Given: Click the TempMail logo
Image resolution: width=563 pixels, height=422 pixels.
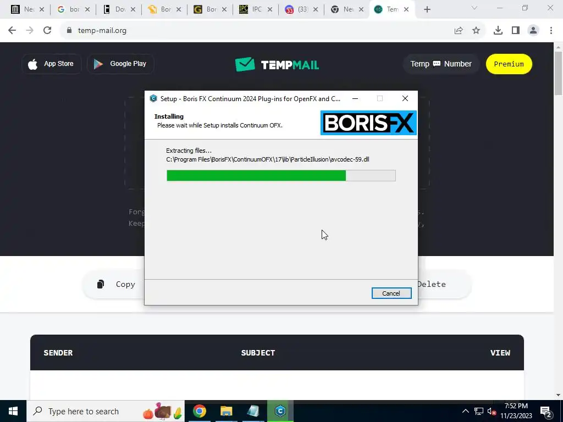Looking at the screenshot, I should (x=277, y=65).
